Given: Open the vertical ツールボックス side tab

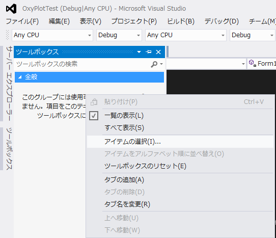Looking at the screenshot, I should (x=9, y=149).
